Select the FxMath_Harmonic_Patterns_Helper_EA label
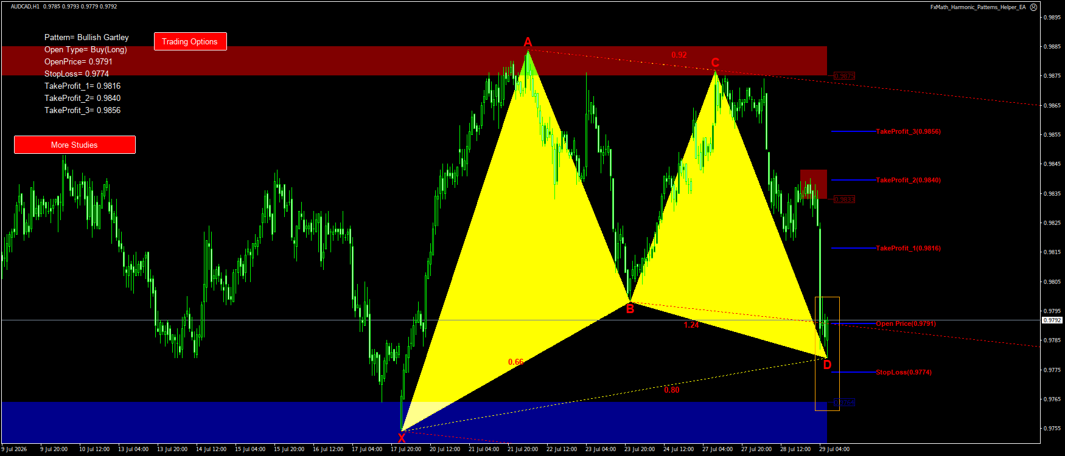The width and height of the screenshot is (1065, 456). 978,7
